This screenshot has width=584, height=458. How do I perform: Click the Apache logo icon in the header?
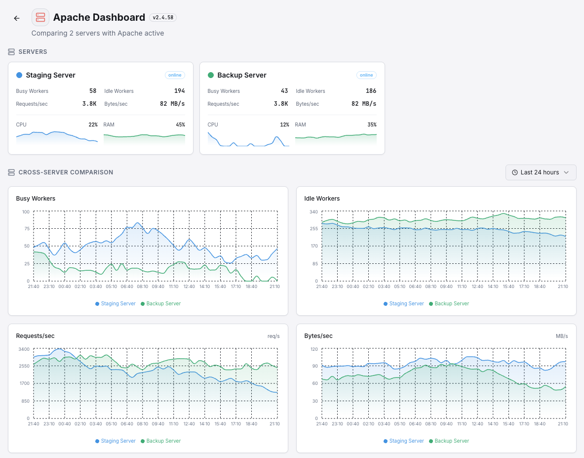tap(40, 17)
